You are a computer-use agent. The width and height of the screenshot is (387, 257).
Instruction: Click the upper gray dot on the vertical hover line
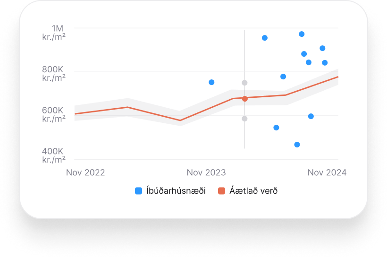pos(244,83)
